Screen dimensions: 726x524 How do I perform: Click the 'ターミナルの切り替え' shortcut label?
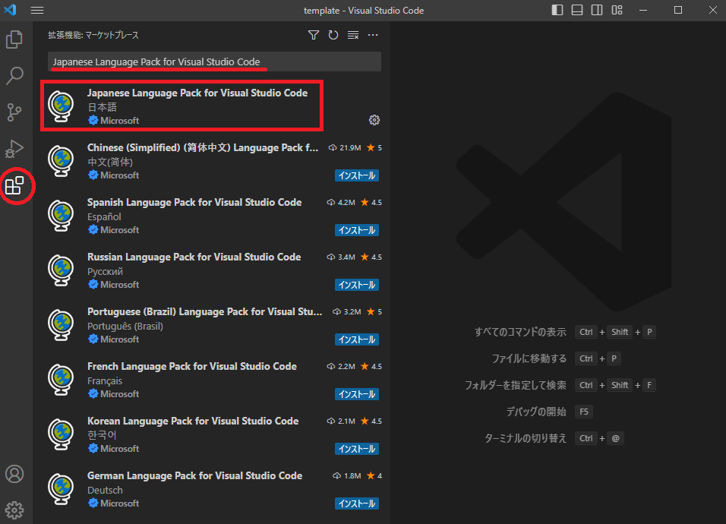[525, 438]
